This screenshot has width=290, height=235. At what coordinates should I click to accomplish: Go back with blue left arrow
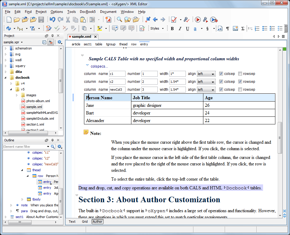(155, 19)
